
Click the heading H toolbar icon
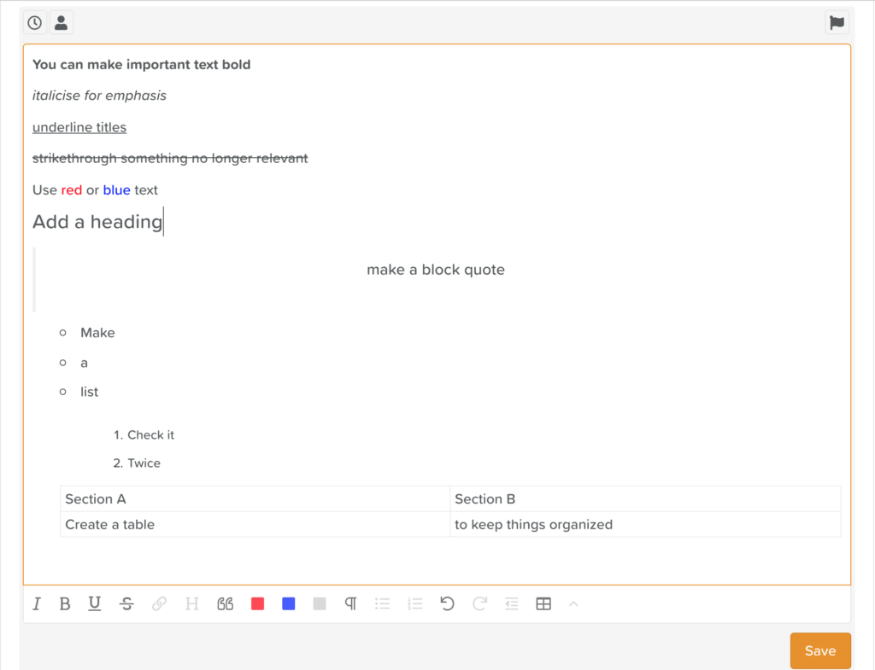pyautogui.click(x=192, y=604)
